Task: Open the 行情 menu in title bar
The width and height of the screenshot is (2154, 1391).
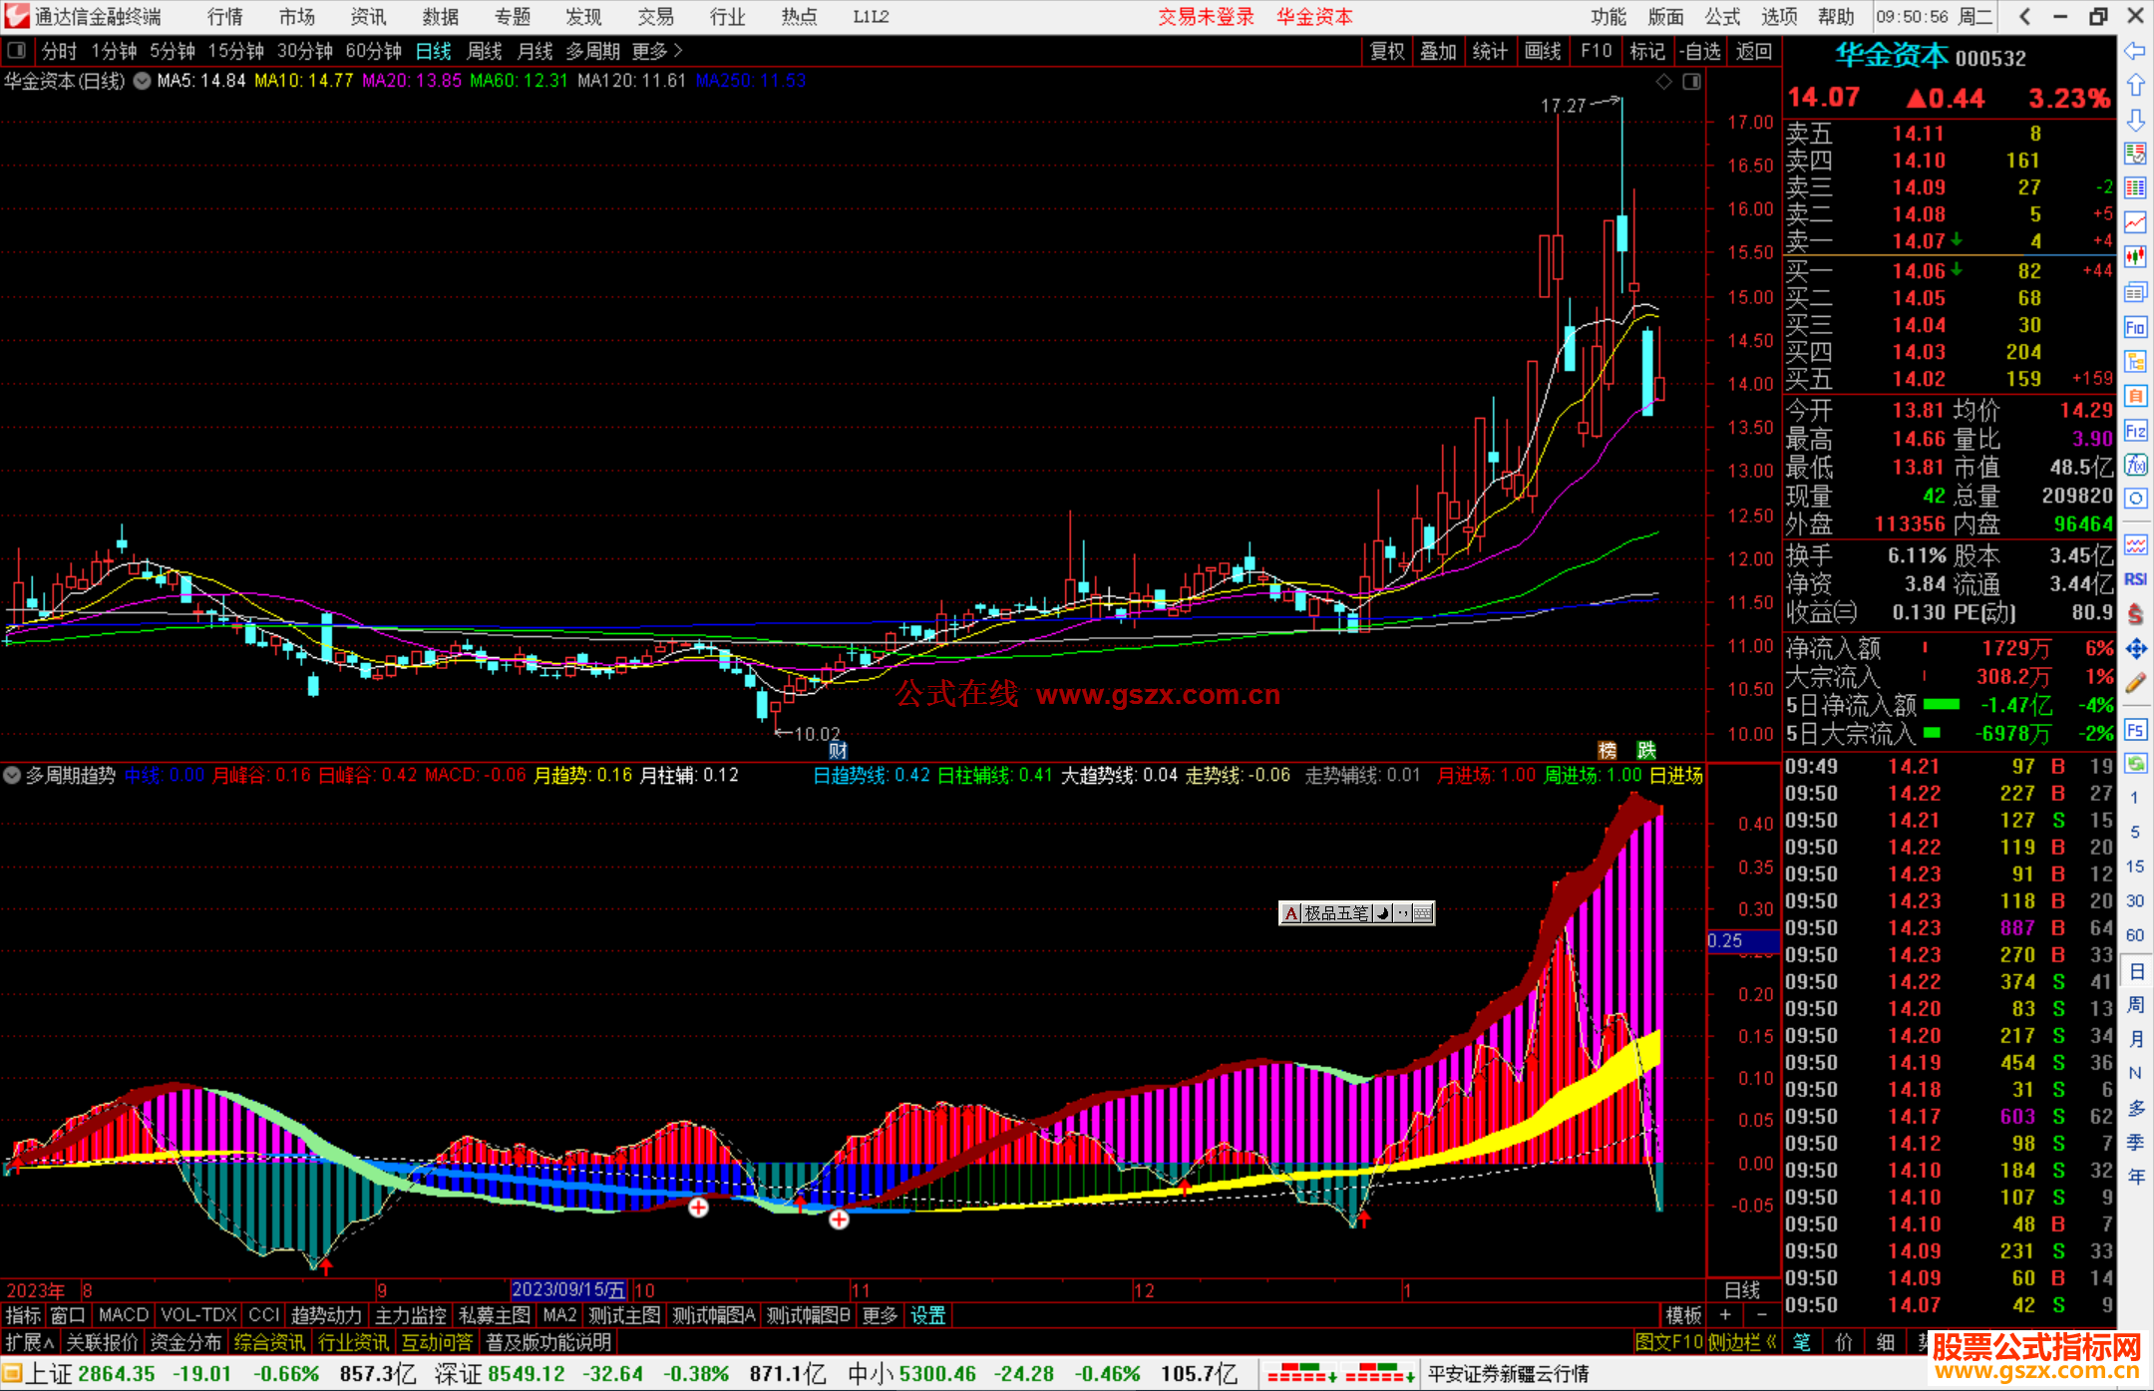Action: (224, 17)
